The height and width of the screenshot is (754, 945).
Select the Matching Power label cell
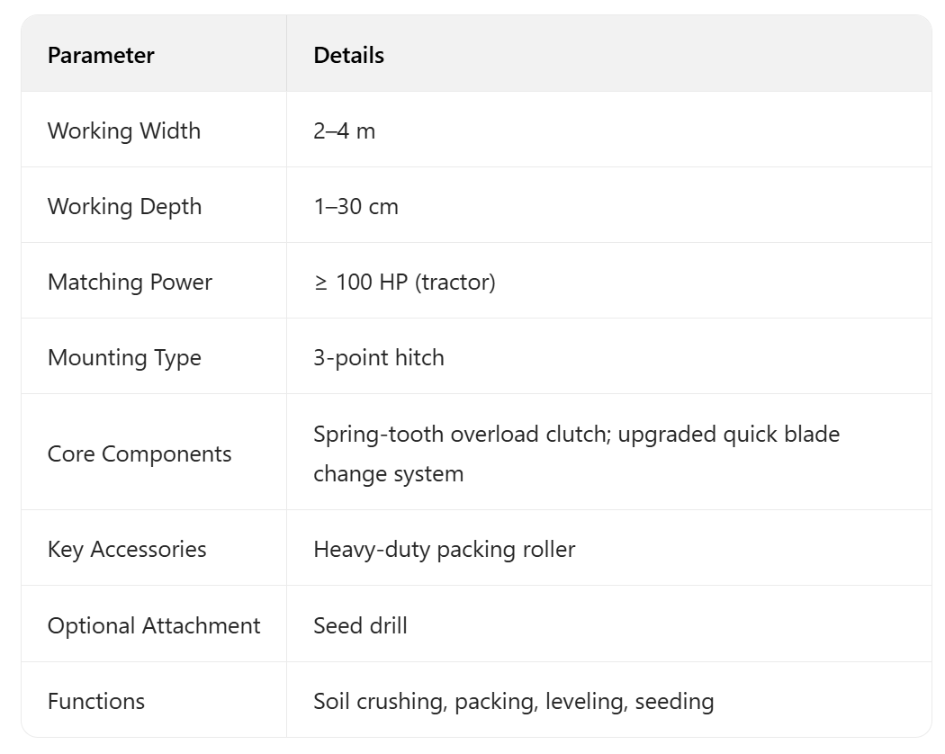pos(130,282)
